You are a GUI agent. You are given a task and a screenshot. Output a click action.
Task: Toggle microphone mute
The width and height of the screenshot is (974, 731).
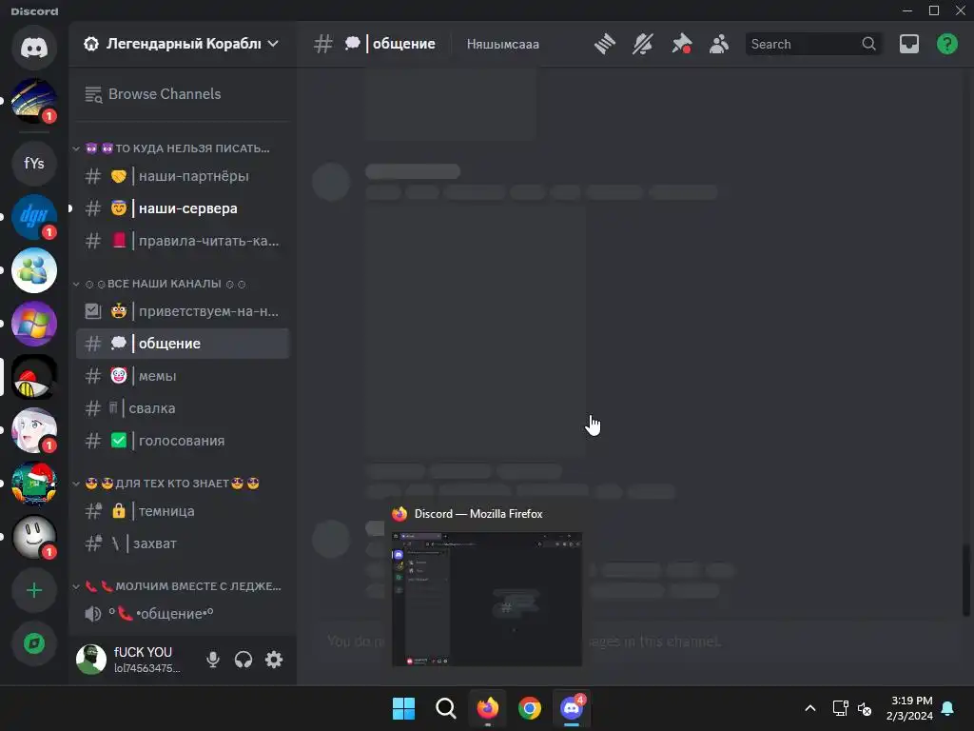[212, 660]
